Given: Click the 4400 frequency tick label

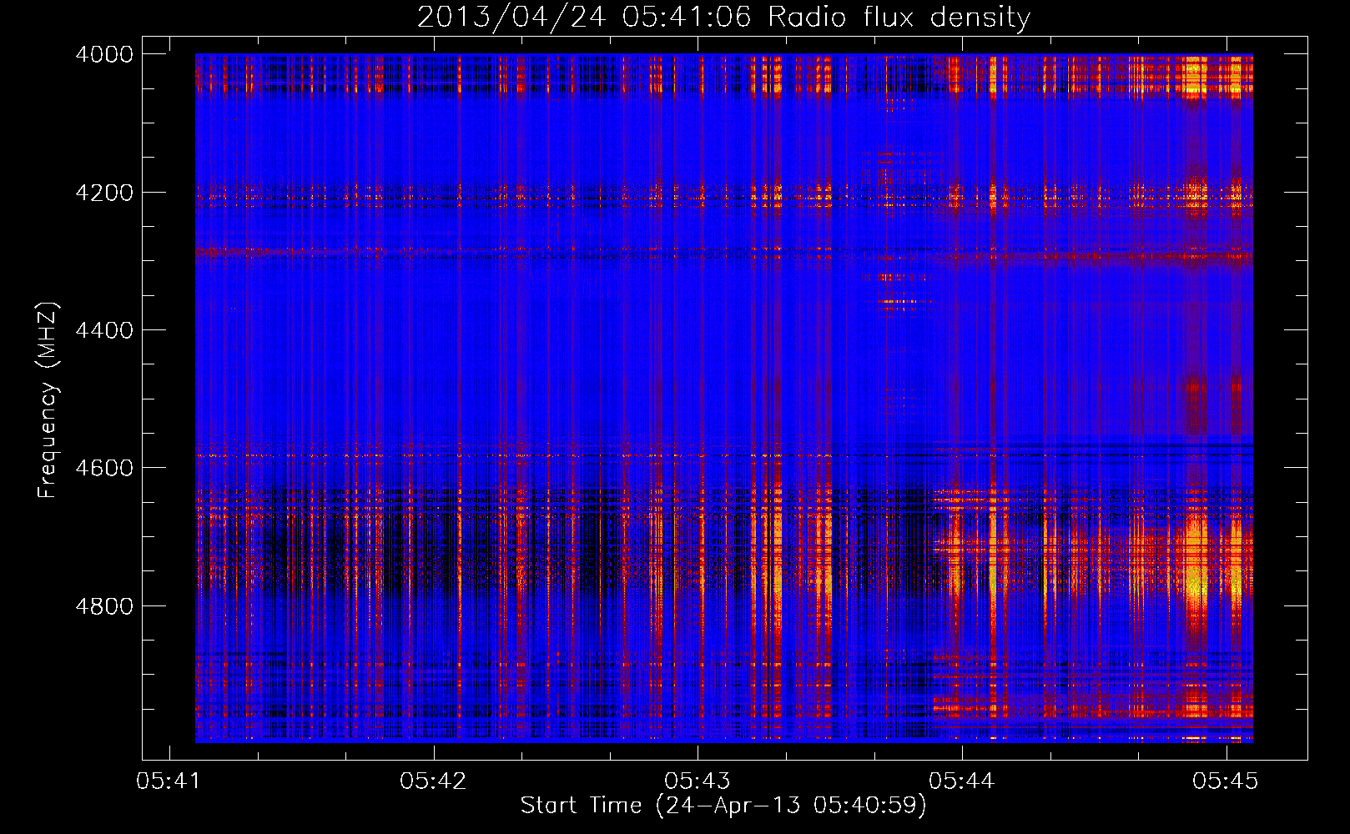Looking at the screenshot, I should click(104, 330).
